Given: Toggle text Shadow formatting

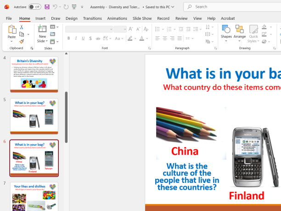Looking at the screenshot, I should coord(90,38).
